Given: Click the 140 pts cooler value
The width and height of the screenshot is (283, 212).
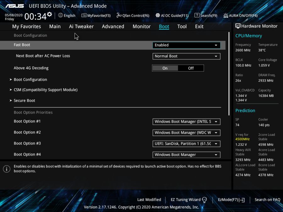Looking at the screenshot, I should [264, 125].
